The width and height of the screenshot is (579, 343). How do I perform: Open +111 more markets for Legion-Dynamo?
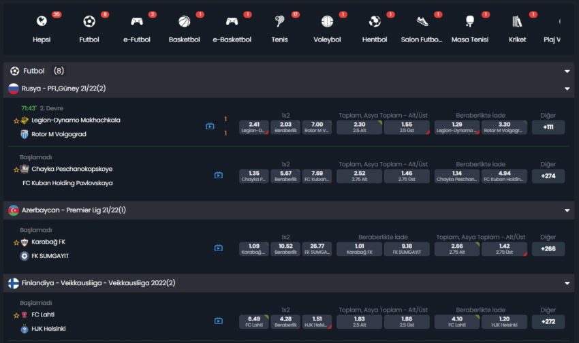548,127
